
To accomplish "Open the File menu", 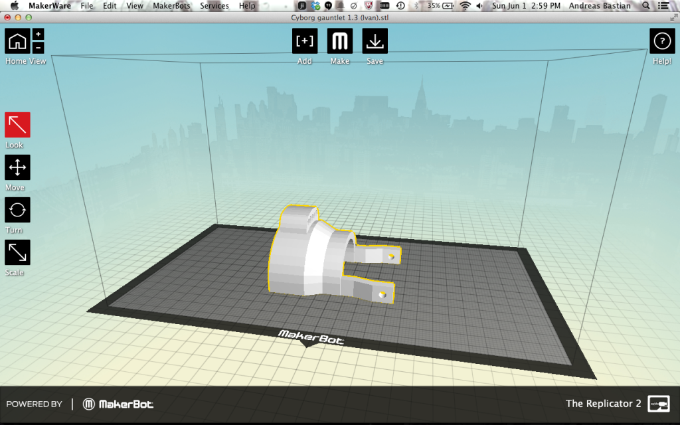I will tap(87, 6).
